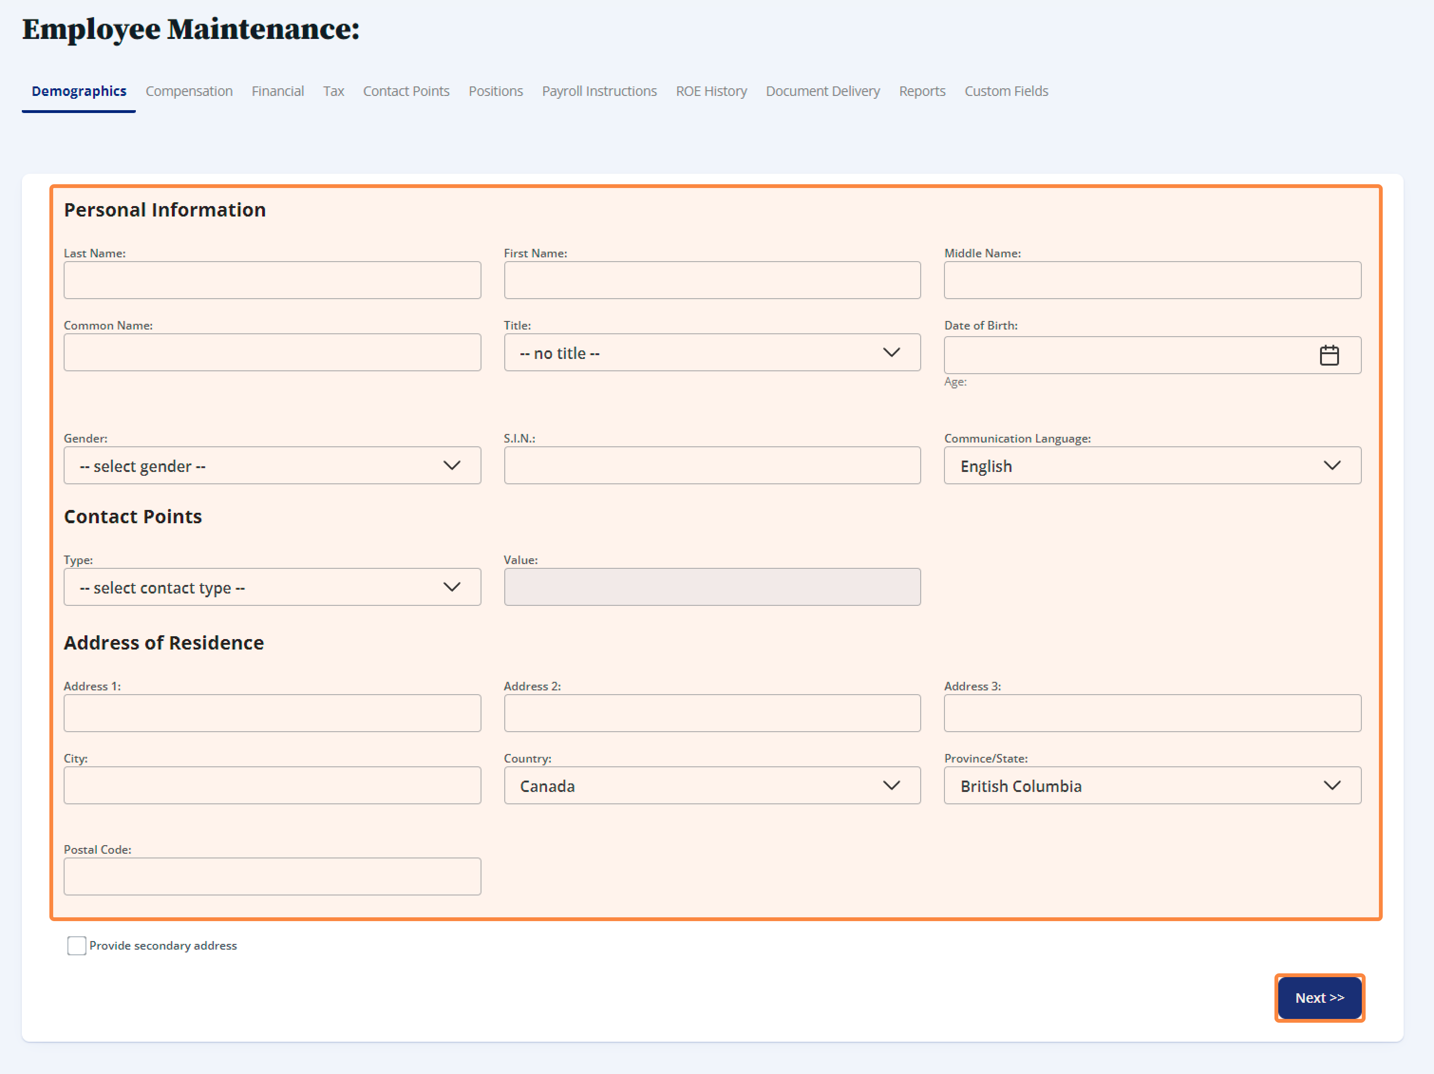The width and height of the screenshot is (1434, 1074).
Task: Focus the S.I.N. field
Action: 712,465
